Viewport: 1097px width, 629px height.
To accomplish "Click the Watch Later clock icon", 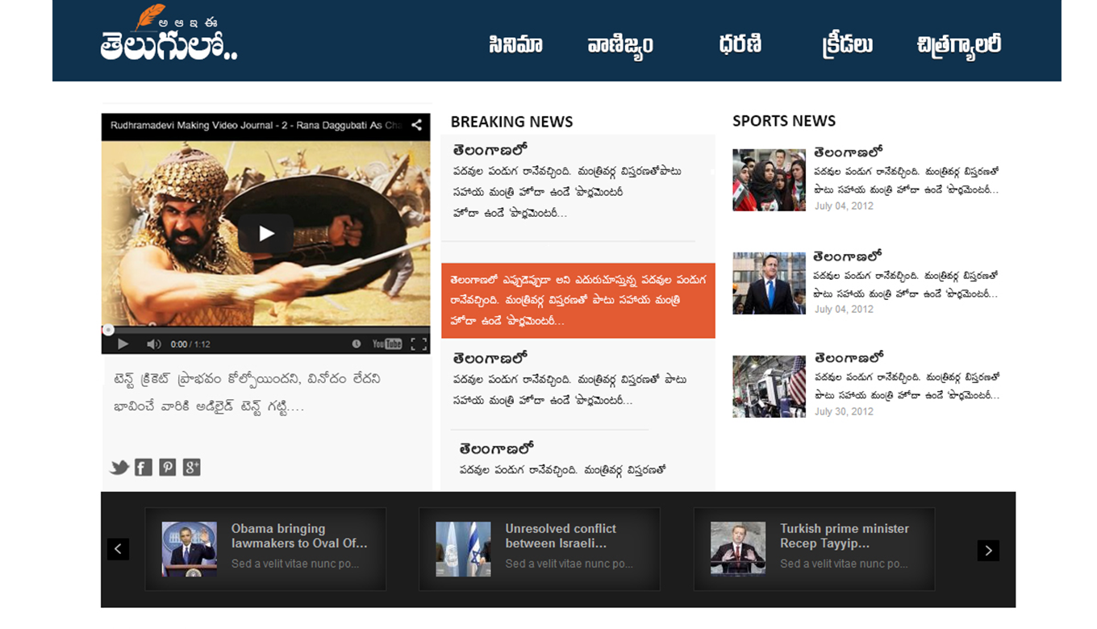I will click(357, 344).
